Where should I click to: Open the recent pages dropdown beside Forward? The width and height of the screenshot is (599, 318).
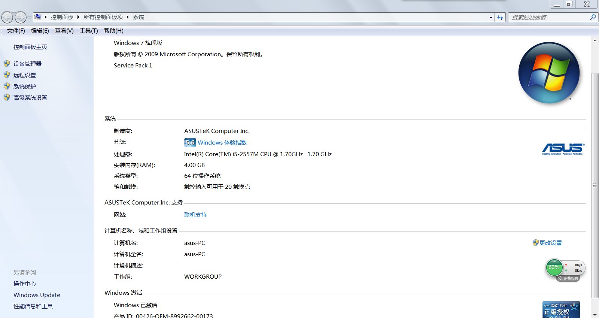point(30,18)
